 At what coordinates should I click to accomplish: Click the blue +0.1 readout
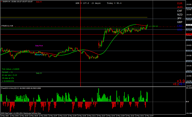(x=182, y=84)
